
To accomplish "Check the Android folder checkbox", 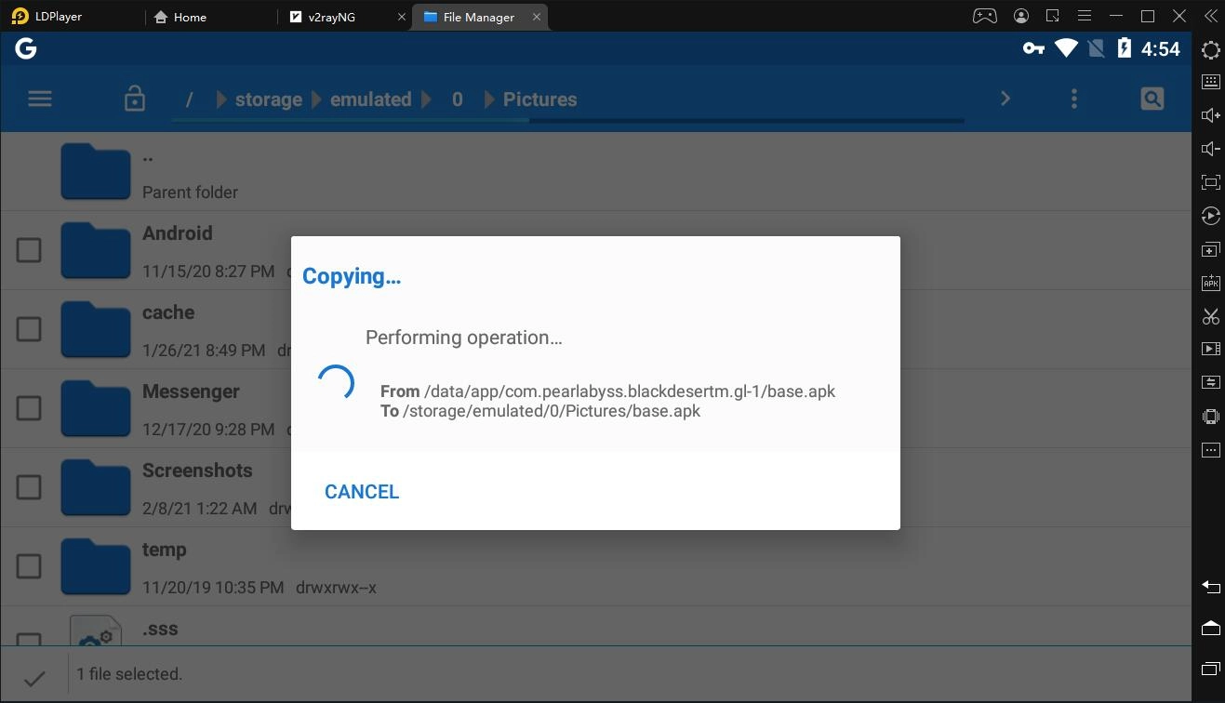I will [x=29, y=250].
